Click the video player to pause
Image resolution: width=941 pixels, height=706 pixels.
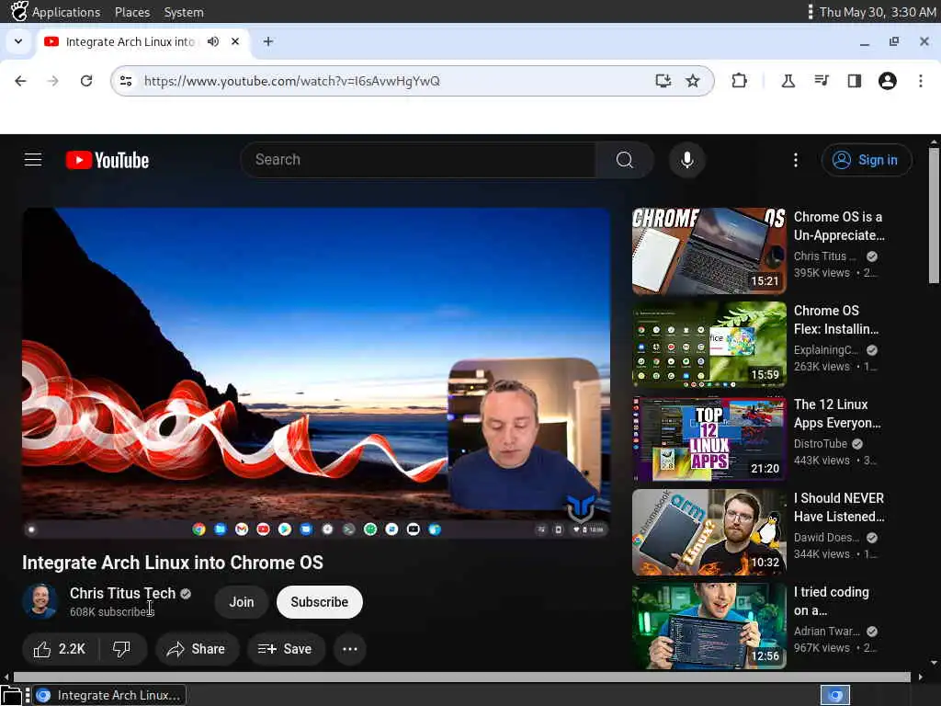[316, 373]
